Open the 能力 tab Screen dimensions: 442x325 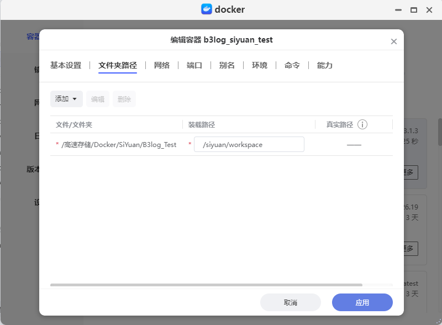tap(325, 65)
